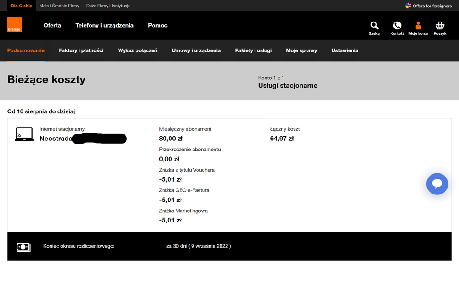
Task: Expand the Oferta menu
Action: (x=52, y=25)
